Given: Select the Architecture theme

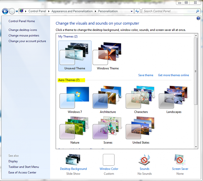Looking at the screenshot, I should [108, 99].
